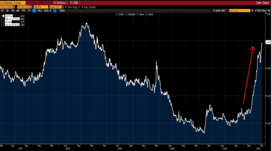Open the Daily periodicity dropdown
The image size is (272, 151).
point(47,11)
